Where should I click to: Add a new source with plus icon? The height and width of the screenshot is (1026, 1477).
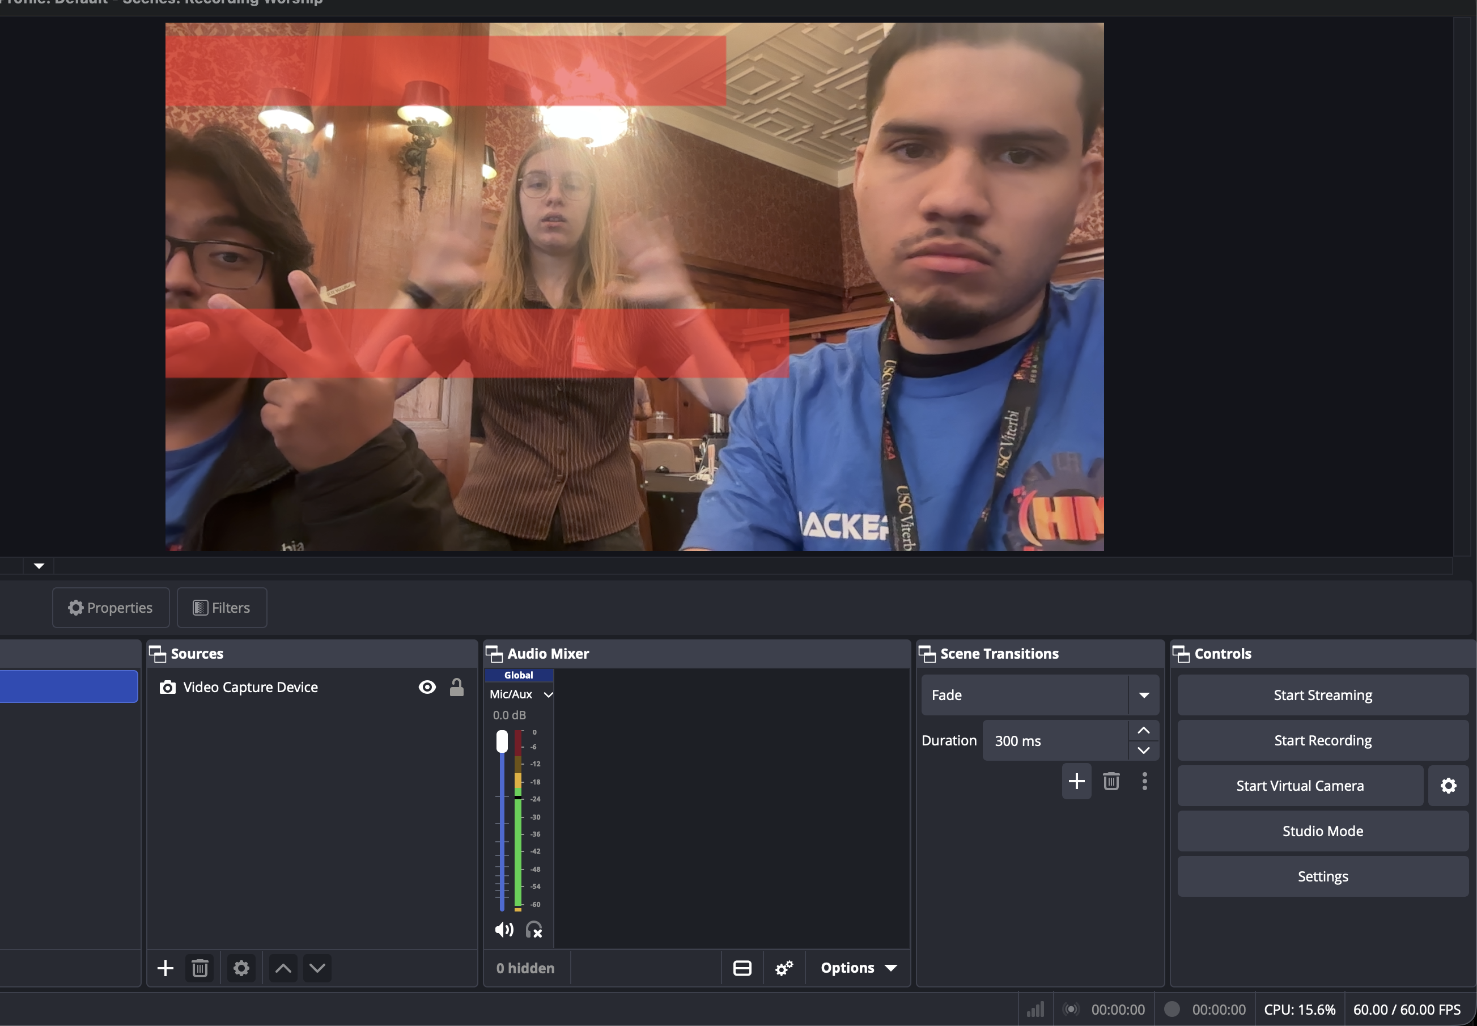[x=165, y=968]
